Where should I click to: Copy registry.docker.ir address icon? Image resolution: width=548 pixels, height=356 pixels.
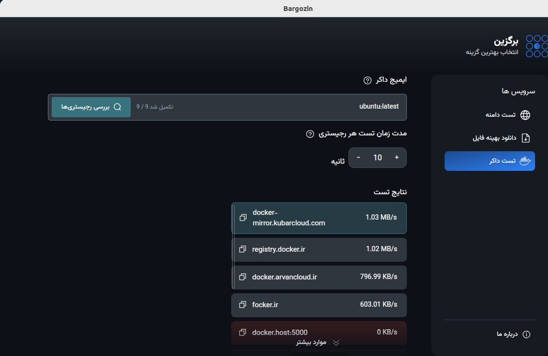(243, 249)
